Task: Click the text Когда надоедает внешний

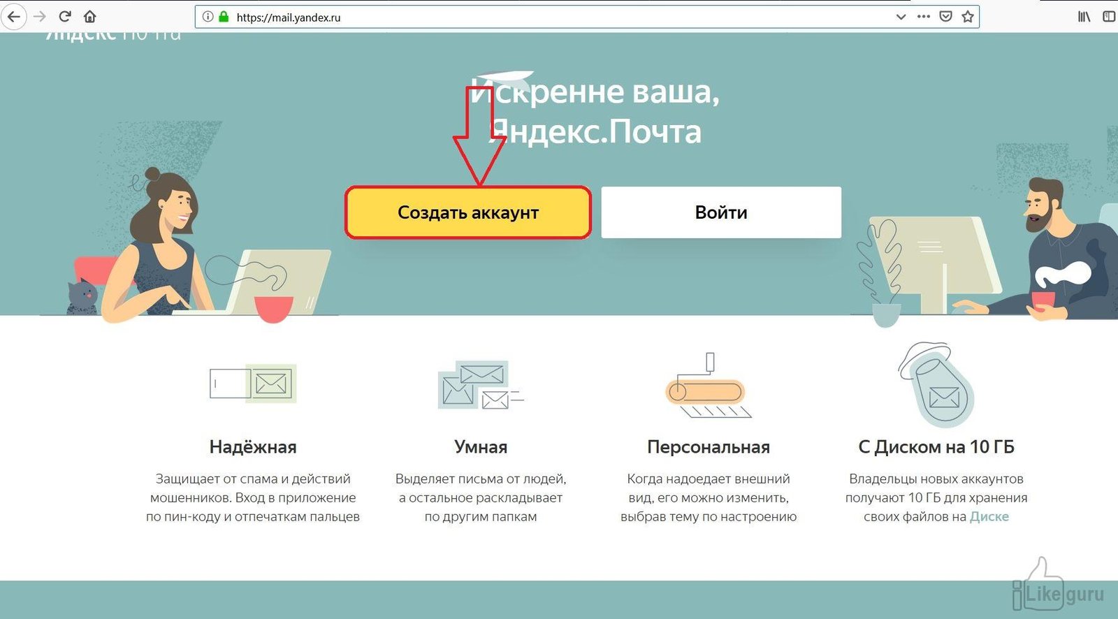Action: 709,479
